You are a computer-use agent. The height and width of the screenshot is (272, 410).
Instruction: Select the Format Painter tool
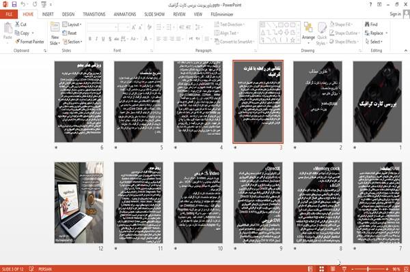pos(29,42)
